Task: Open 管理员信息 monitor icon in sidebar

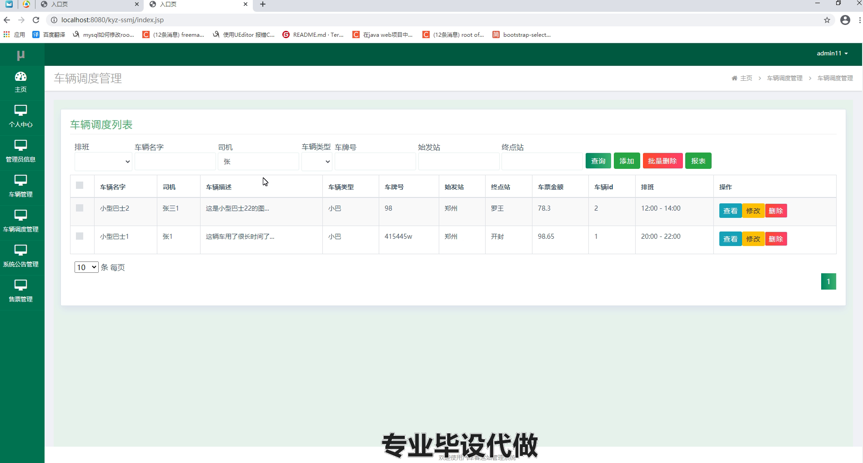Action: pyautogui.click(x=21, y=145)
